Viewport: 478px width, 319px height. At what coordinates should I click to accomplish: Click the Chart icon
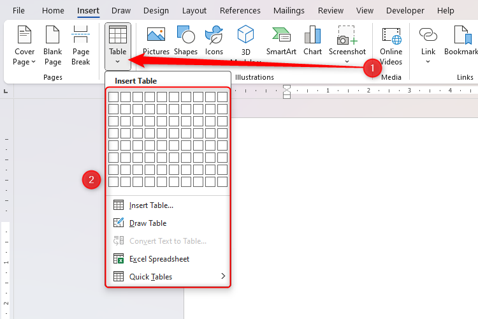click(x=312, y=36)
